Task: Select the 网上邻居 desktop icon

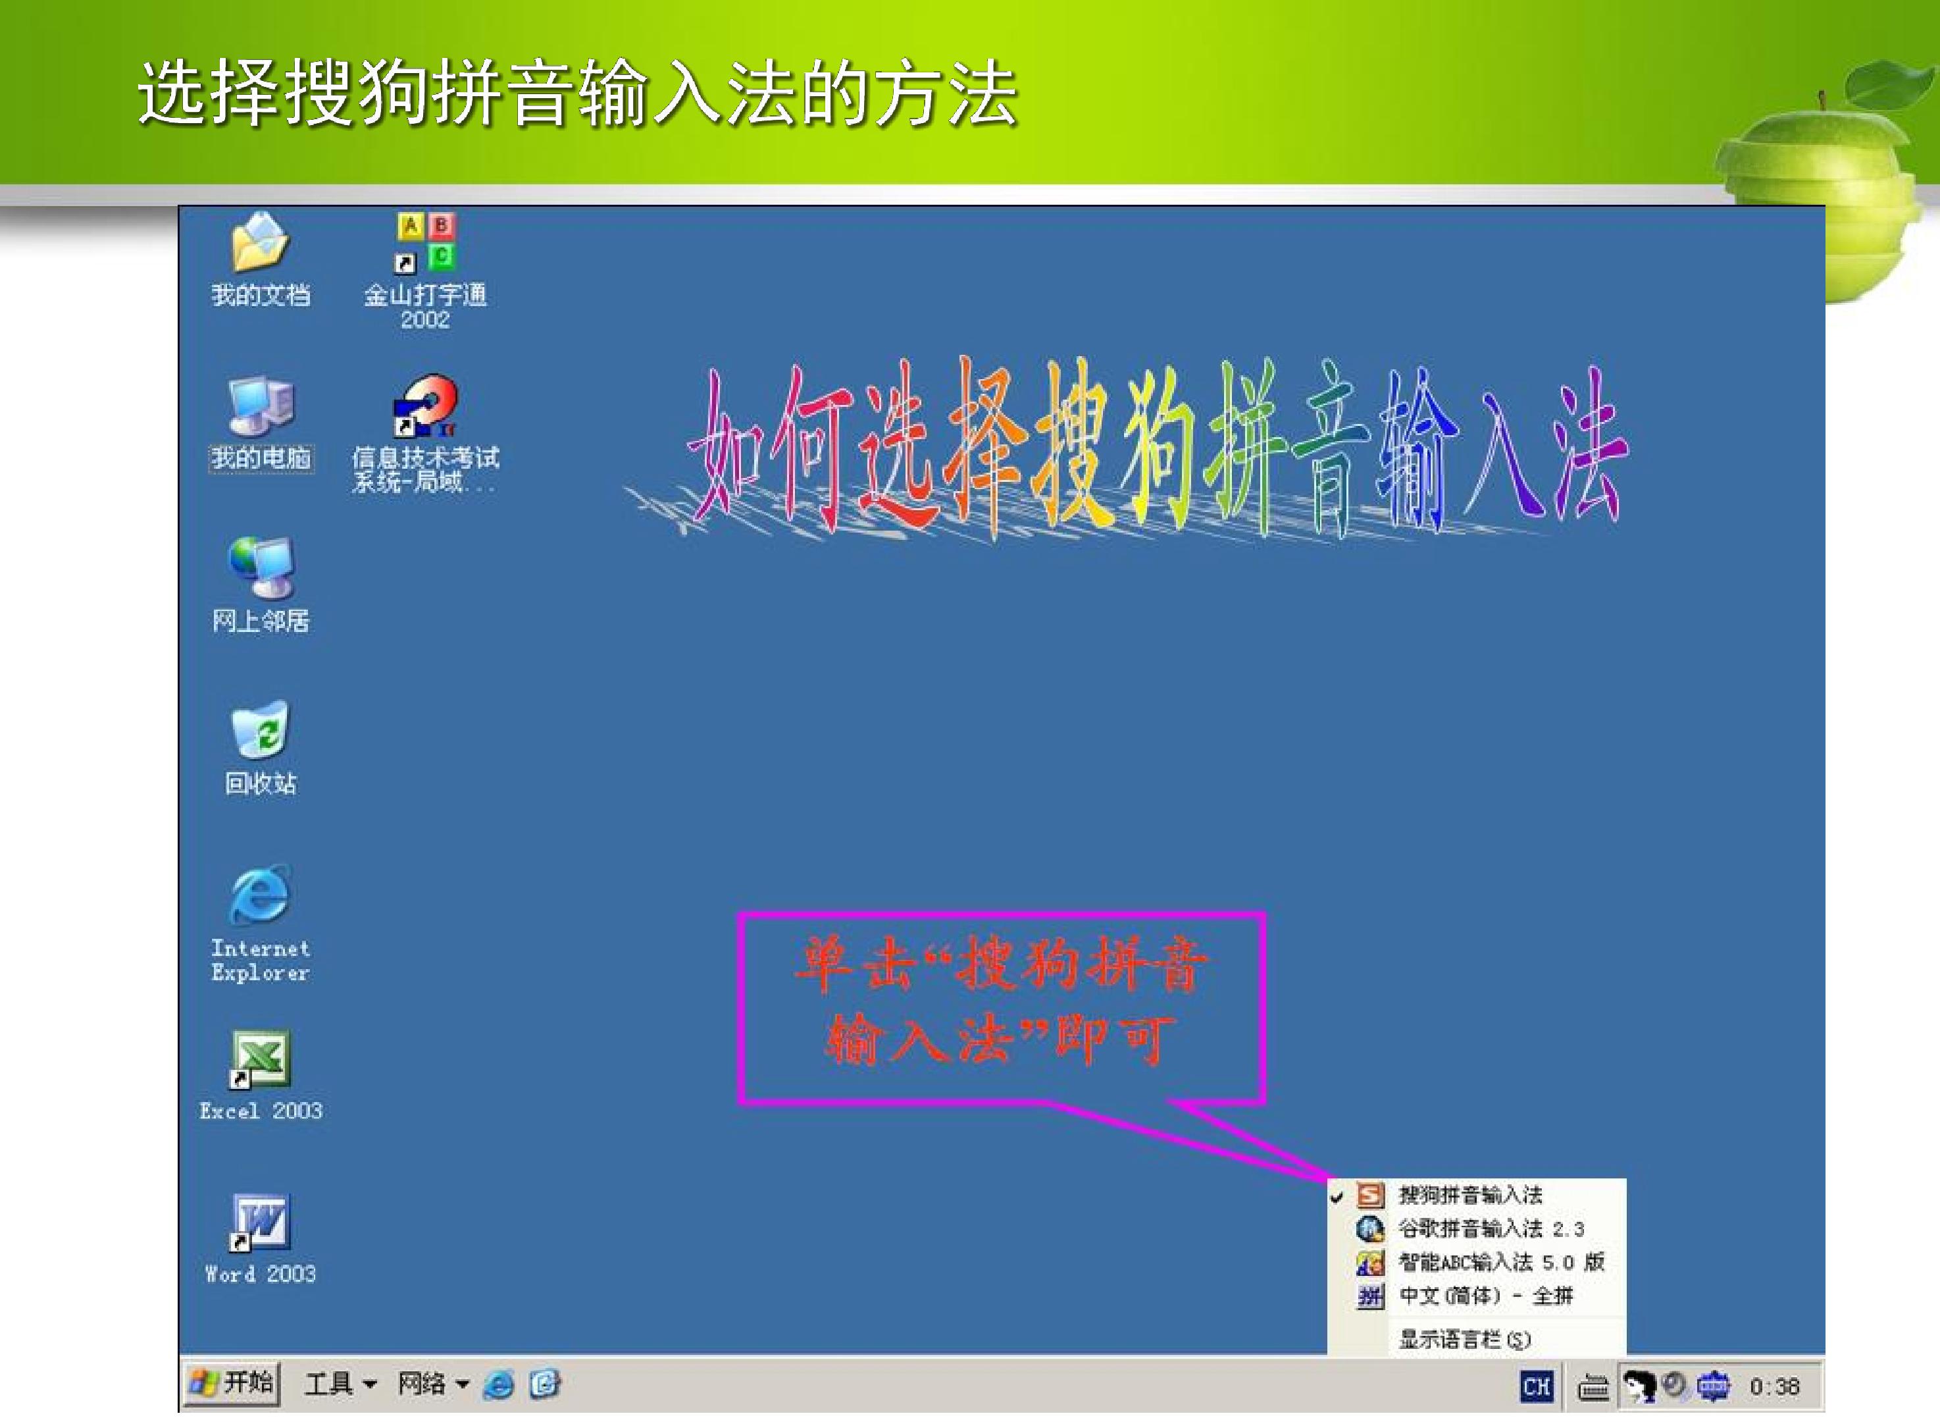Action: tap(261, 586)
